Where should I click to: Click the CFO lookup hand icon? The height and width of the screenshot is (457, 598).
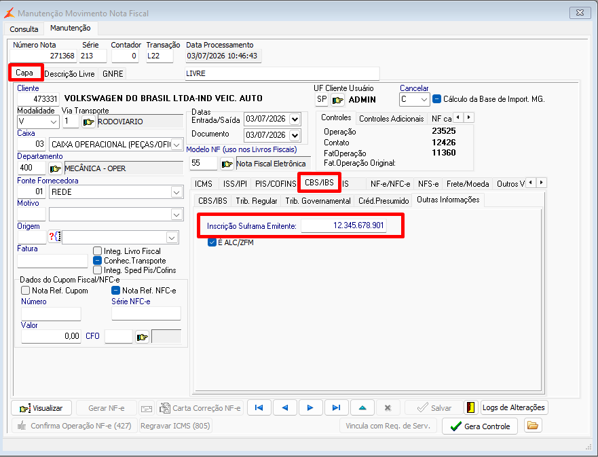[142, 337]
